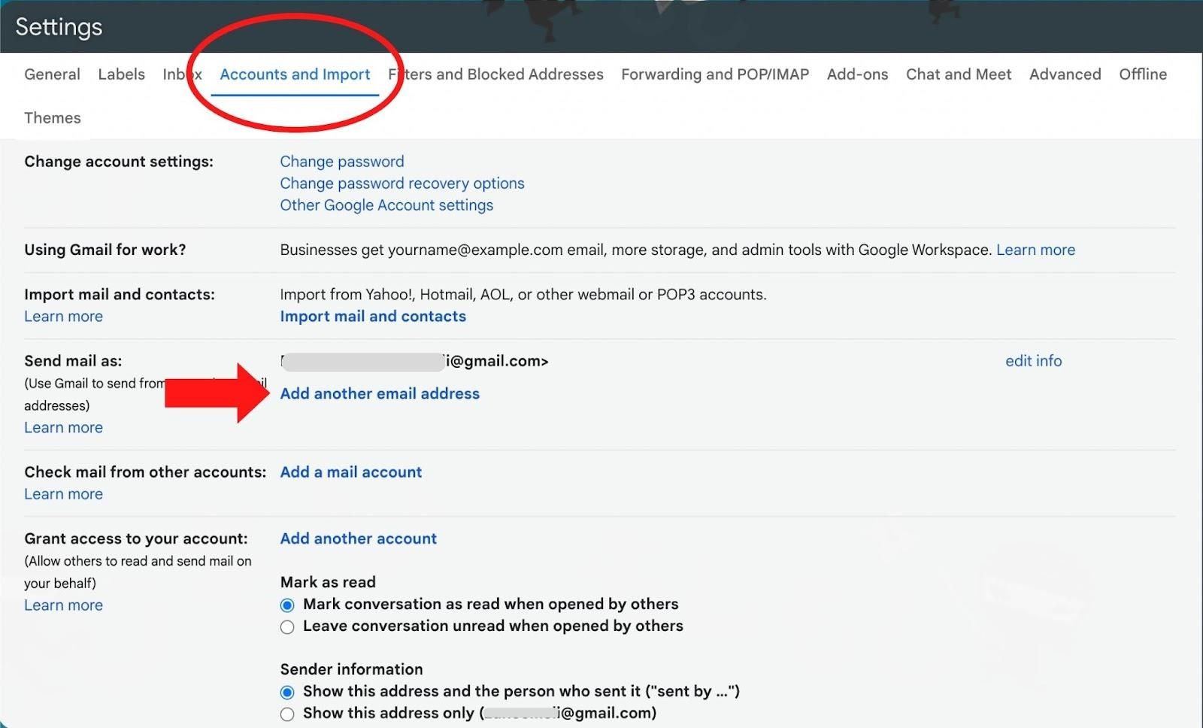Open Filters and Blocked Addresses tab
This screenshot has width=1203, height=728.
pos(496,74)
